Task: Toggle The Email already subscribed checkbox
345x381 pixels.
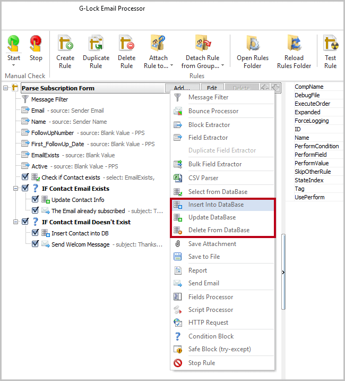Action: (35, 210)
